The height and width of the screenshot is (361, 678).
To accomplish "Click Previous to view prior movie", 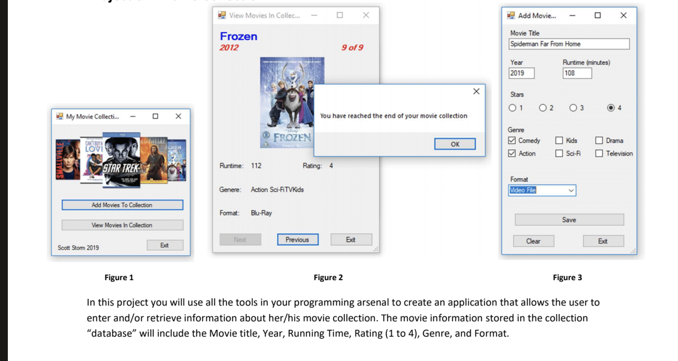I will click(297, 239).
